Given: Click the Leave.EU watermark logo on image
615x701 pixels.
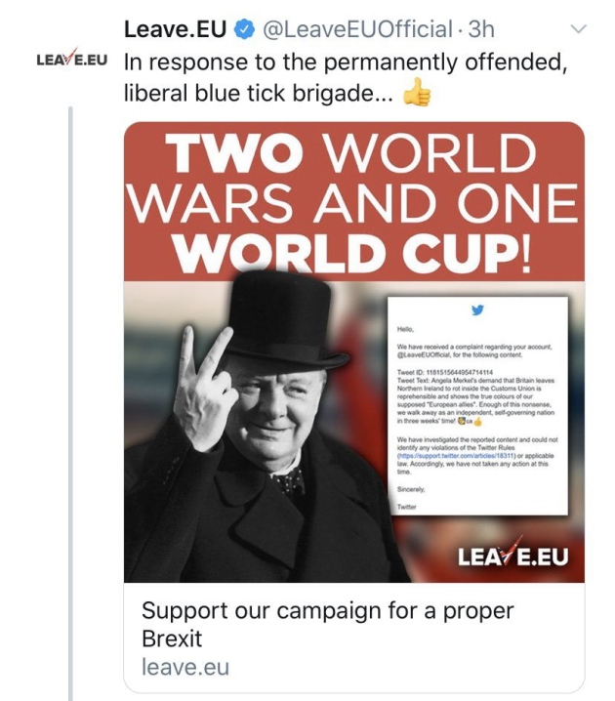Looking at the screenshot, I should pos(515,557).
